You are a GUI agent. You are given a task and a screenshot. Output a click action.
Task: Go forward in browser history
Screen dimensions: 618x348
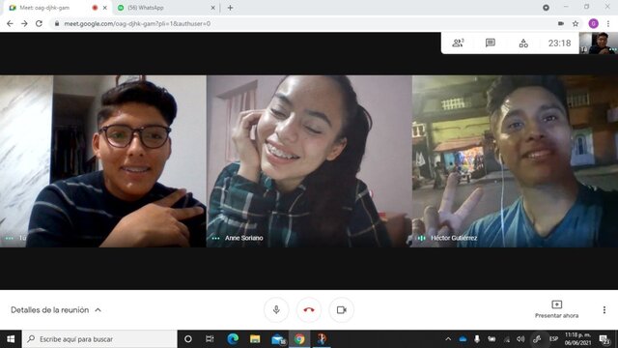pos(24,23)
